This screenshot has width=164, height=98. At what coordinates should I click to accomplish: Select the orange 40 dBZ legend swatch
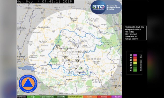135,60
